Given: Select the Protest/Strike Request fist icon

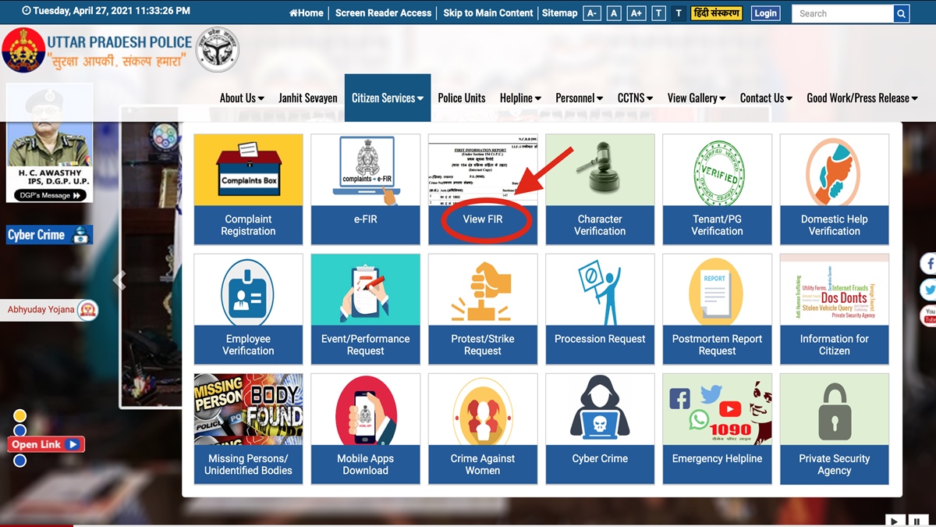Looking at the screenshot, I should 483,290.
